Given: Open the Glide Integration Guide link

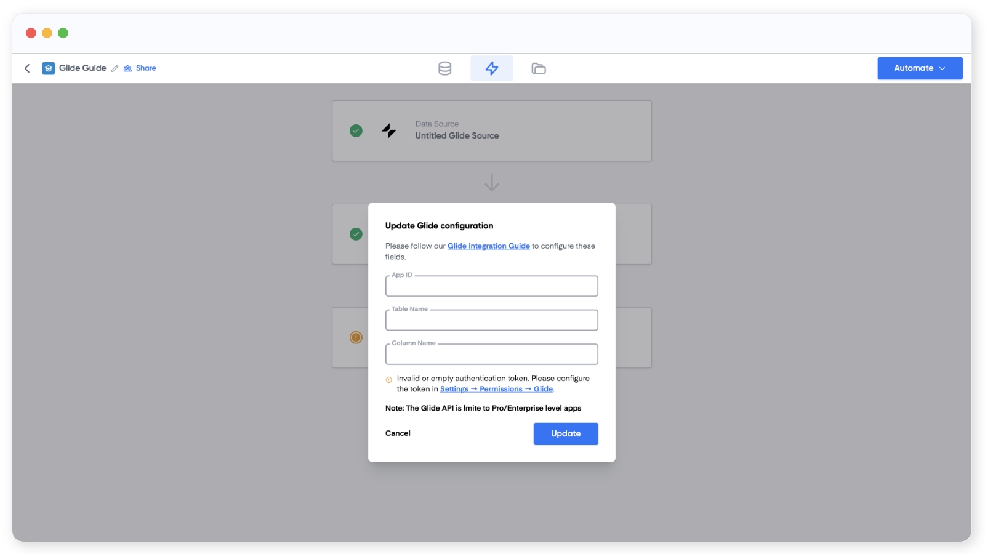Looking at the screenshot, I should pos(488,246).
